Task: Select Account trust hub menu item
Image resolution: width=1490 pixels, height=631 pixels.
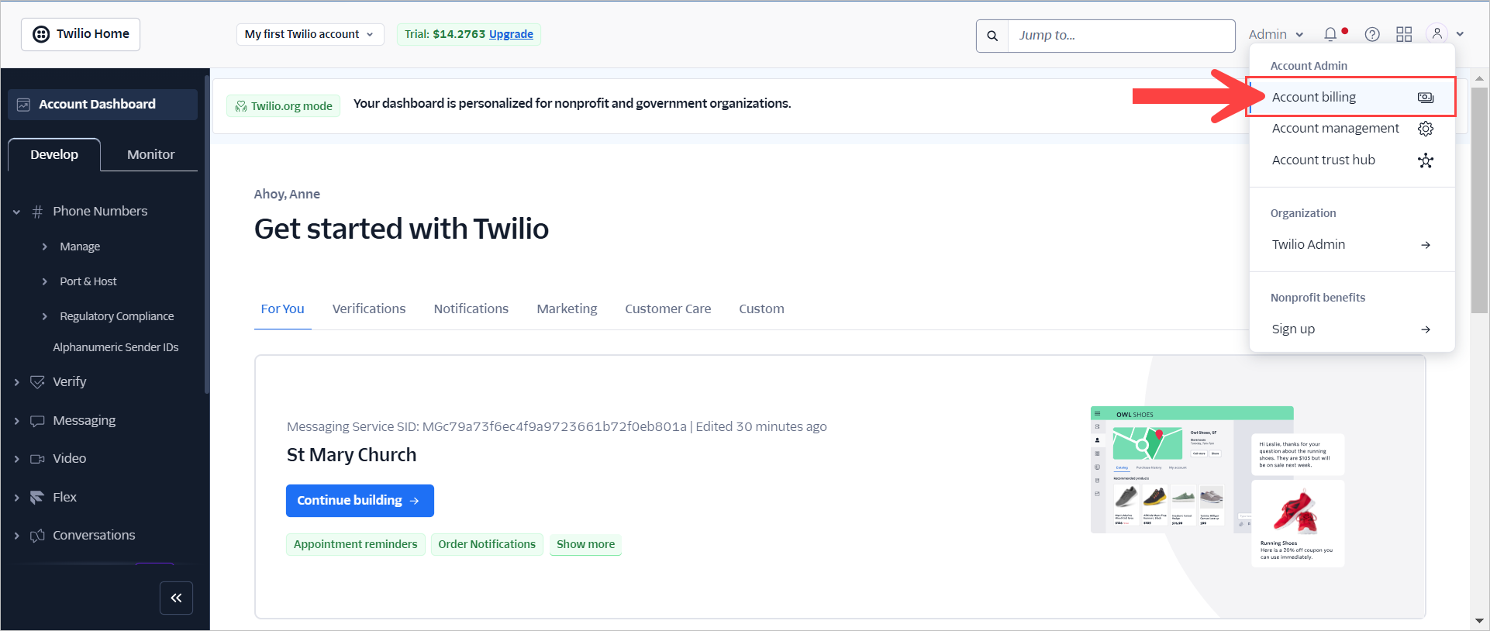Action: click(1351, 160)
